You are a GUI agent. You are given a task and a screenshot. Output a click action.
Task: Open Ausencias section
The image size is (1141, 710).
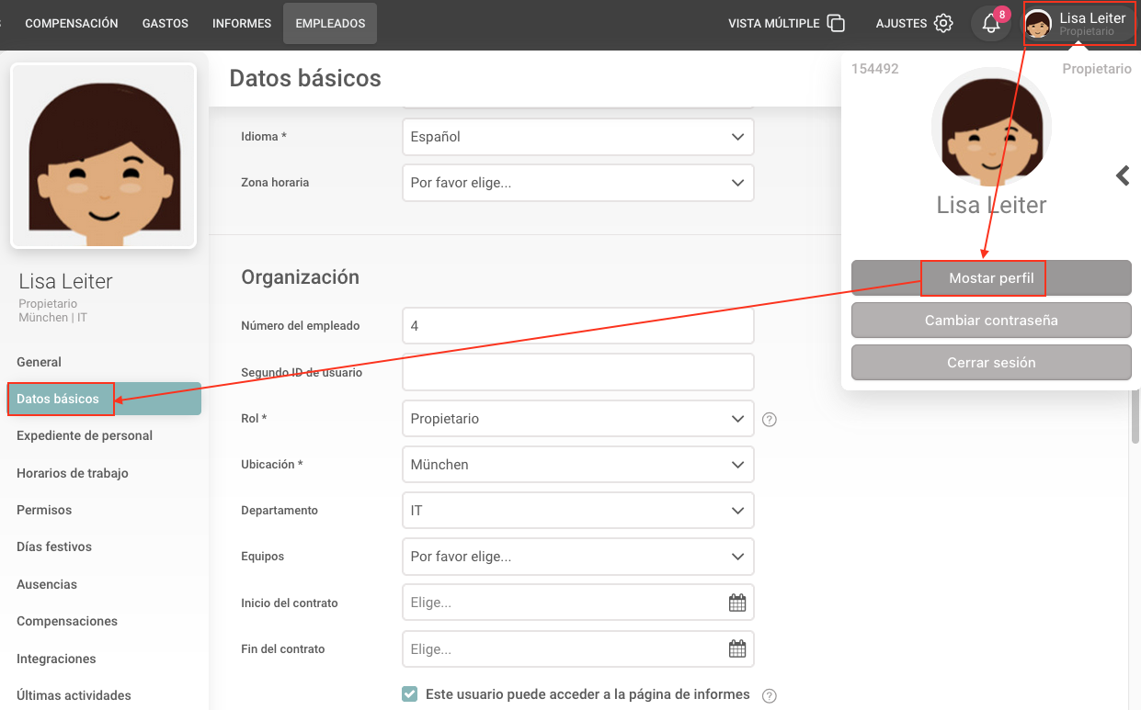pos(47,584)
